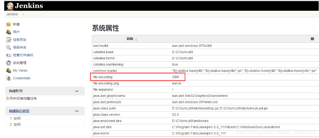Select the file.encoding property name
Image resolution: width=319 pixels, height=138 pixels.
tap(103, 77)
